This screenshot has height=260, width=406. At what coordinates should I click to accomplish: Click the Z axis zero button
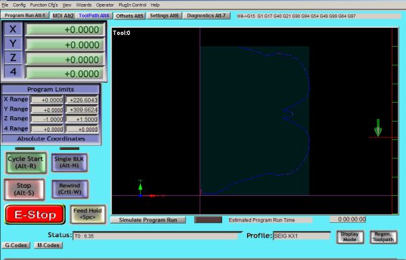pos(13,58)
